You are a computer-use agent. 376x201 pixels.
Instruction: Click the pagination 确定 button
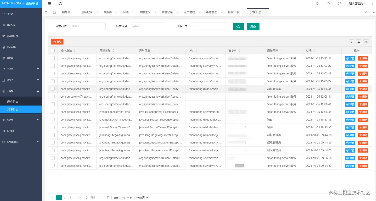[x=116, y=198]
